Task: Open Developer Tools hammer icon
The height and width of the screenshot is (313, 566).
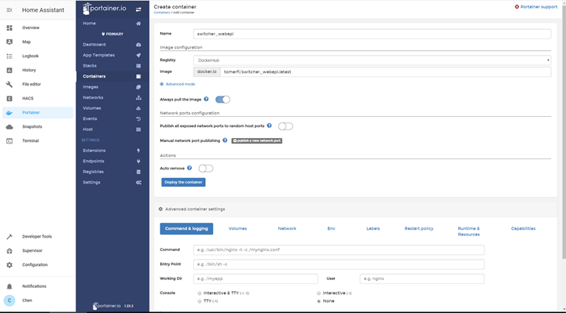Action: click(9, 237)
